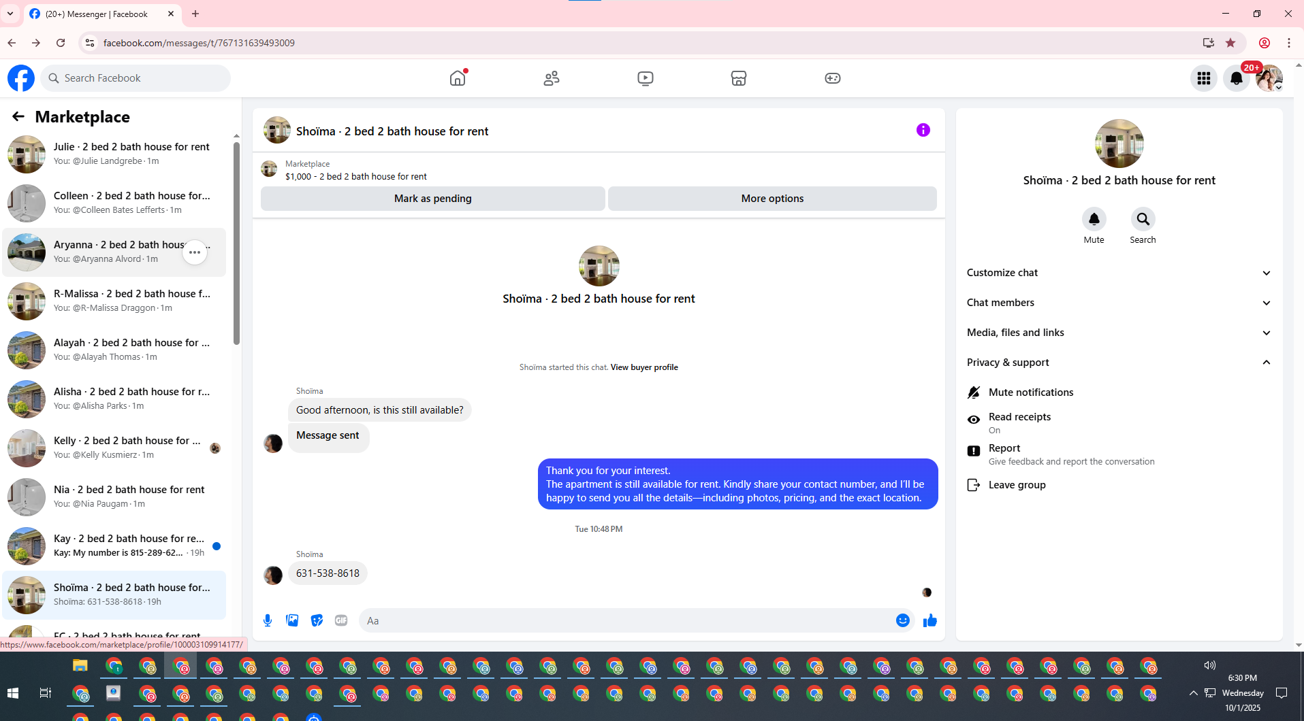Choose a sticker from the sticker icon
The height and width of the screenshot is (721, 1304).
(317, 620)
